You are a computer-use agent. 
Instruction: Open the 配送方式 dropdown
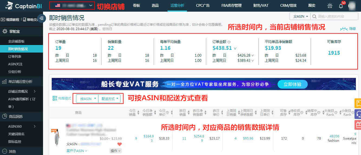[x=110, y=99]
